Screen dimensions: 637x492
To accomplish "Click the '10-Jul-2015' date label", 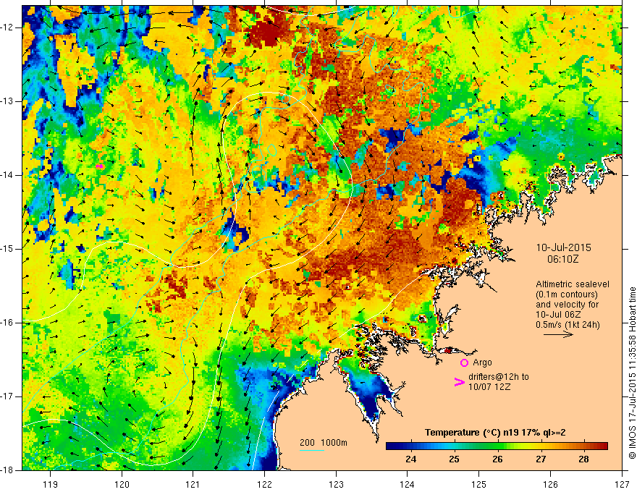I will click(x=563, y=247).
